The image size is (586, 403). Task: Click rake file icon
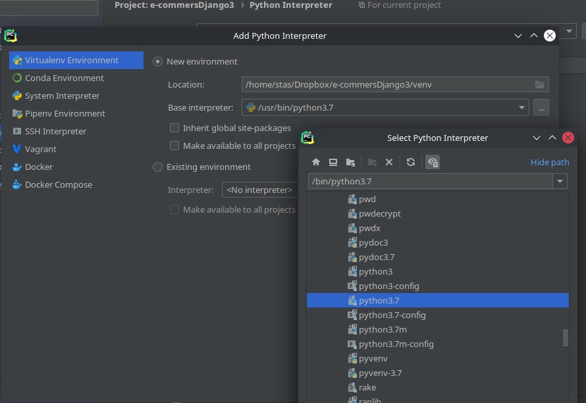point(352,387)
